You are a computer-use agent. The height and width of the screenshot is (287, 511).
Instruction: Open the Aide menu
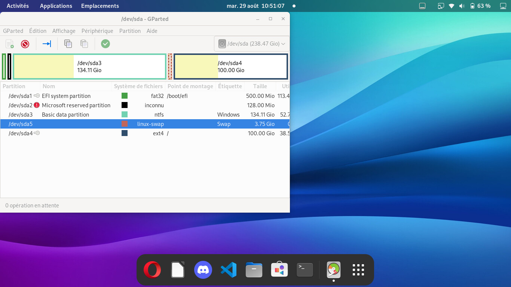point(152,31)
